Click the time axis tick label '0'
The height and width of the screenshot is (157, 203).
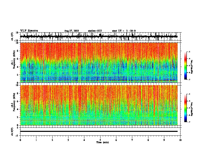pos(20,140)
